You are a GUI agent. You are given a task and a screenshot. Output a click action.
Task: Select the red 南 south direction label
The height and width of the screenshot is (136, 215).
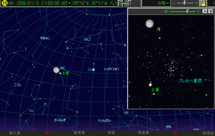(175, 133)
